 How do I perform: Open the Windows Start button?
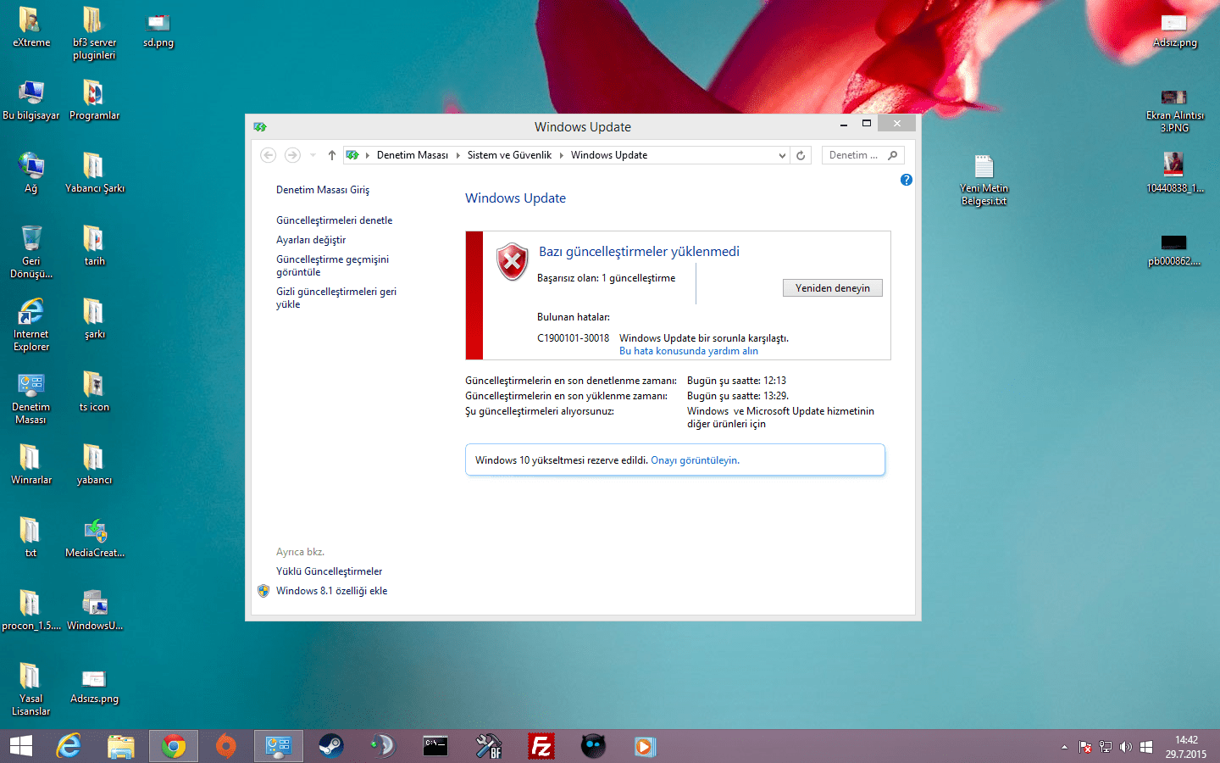20,746
